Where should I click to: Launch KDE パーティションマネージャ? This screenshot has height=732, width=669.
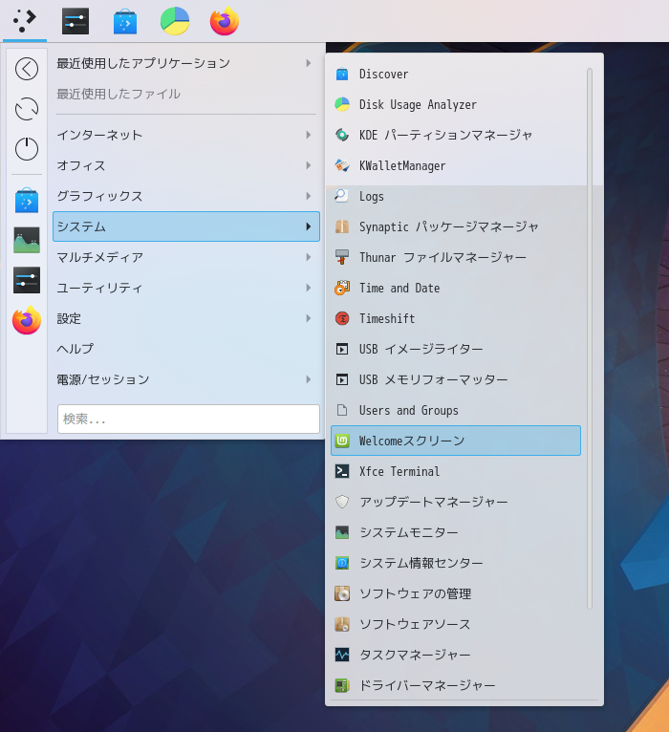point(456,136)
